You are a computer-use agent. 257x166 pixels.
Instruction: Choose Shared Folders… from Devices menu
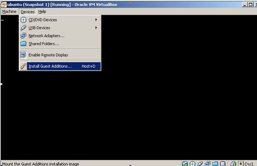(60, 44)
